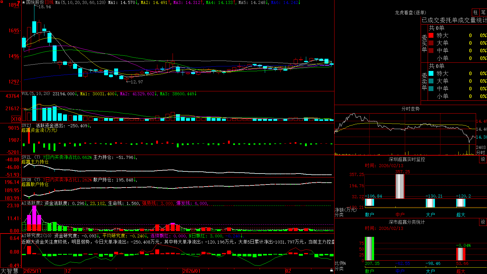Click the 大户 -130.21 bar in realtime monitor

pos(430,203)
